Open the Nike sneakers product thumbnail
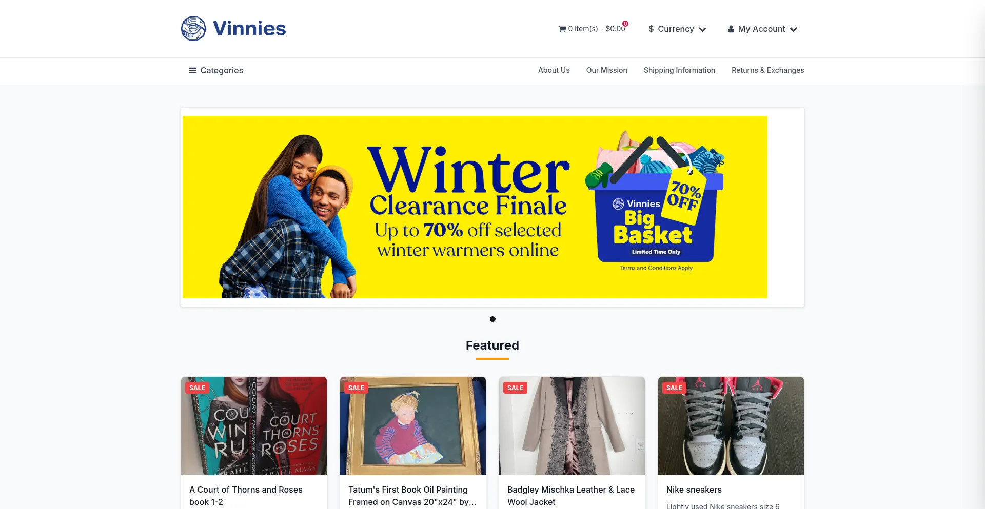Image resolution: width=985 pixels, height=509 pixels. point(731,426)
